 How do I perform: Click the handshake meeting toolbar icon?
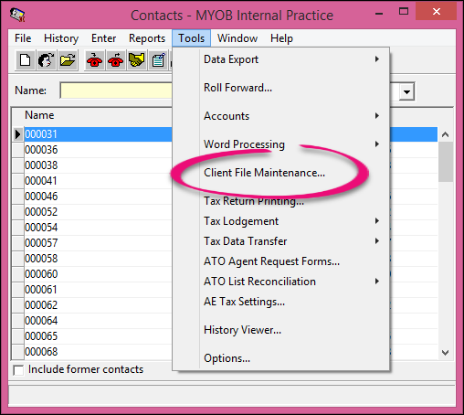click(137, 60)
